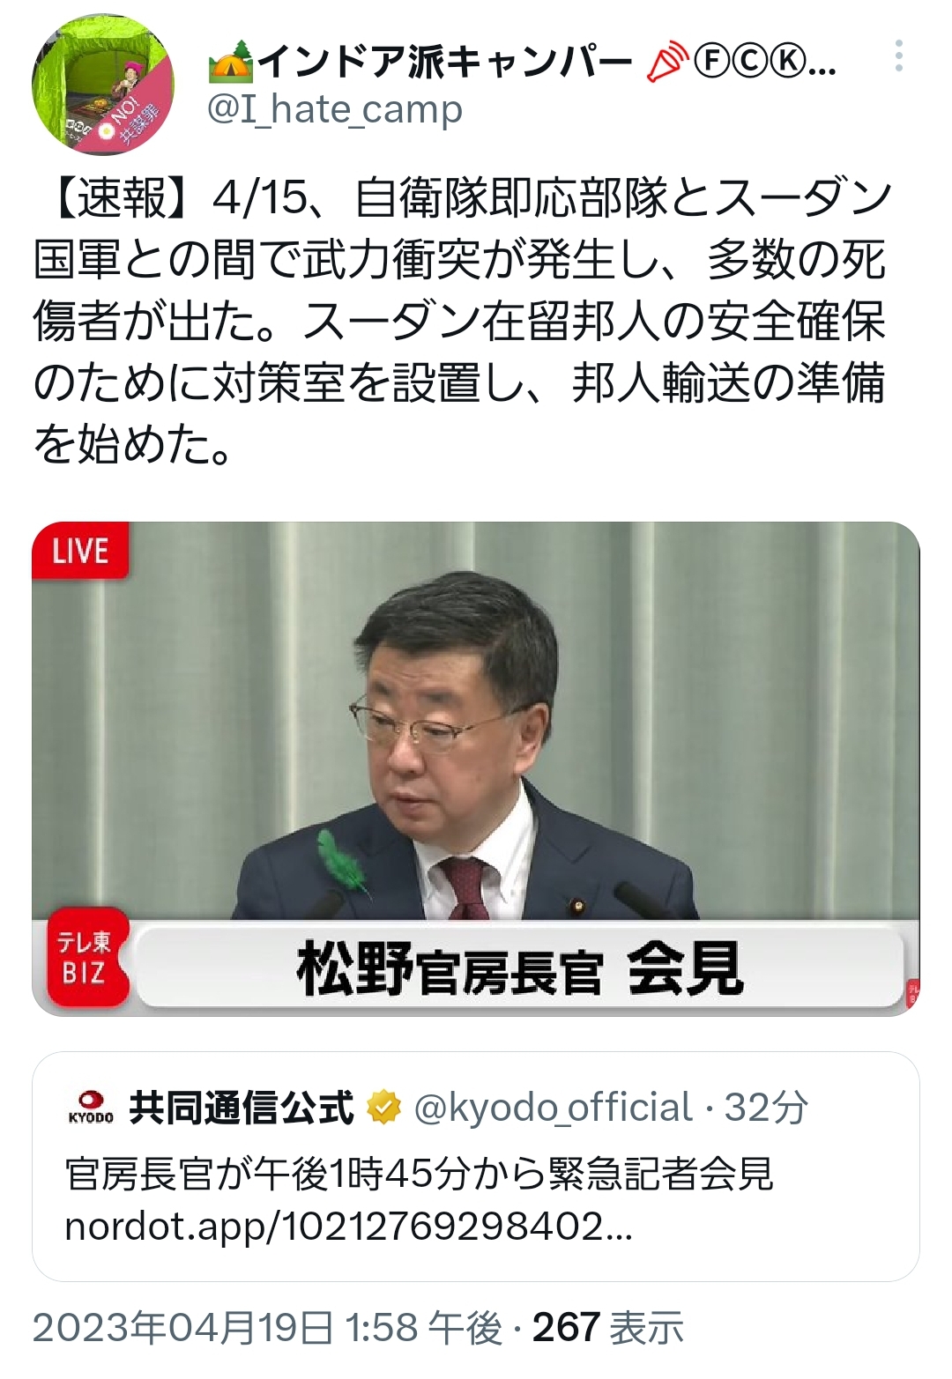Open the インドア派キャンパー display name
Image resolution: width=952 pixels, height=1379 pixels.
click(x=445, y=62)
